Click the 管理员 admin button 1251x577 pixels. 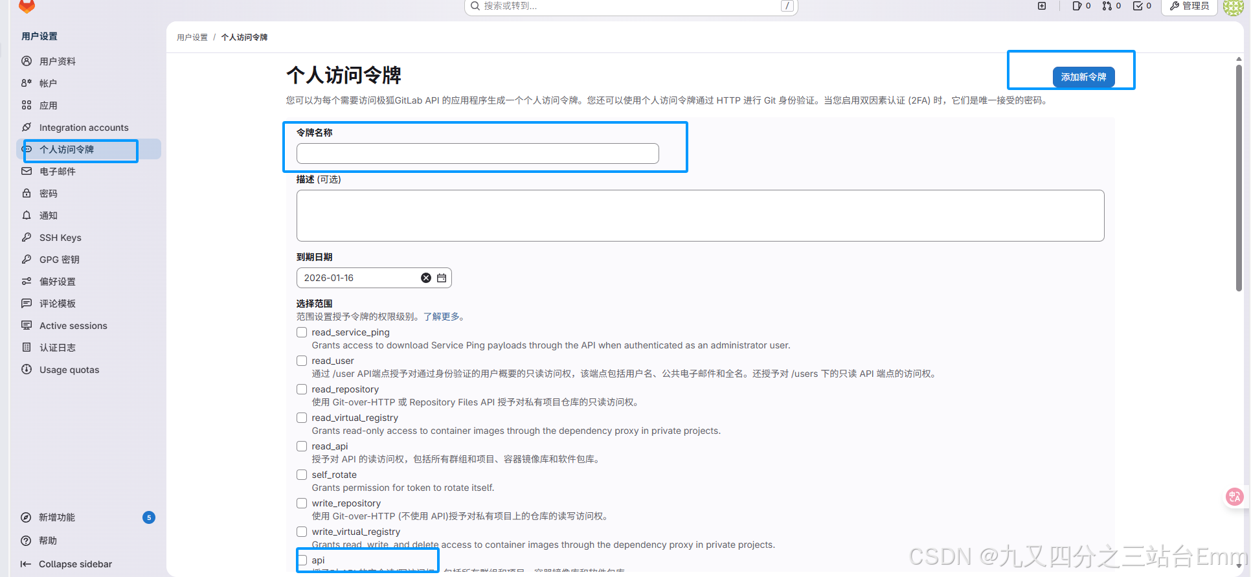click(x=1189, y=6)
